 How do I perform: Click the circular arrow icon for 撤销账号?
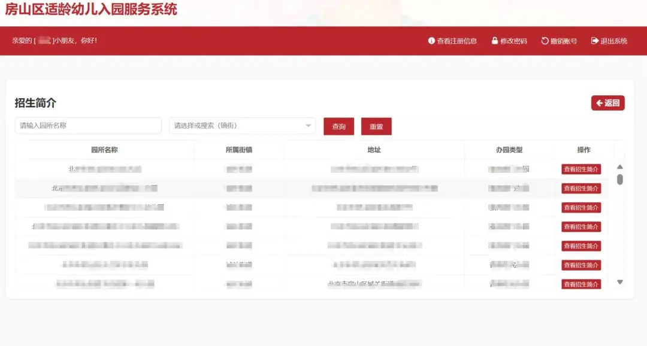[x=545, y=41]
